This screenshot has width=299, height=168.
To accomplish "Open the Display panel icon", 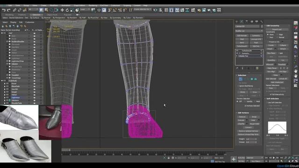I will [256, 21].
